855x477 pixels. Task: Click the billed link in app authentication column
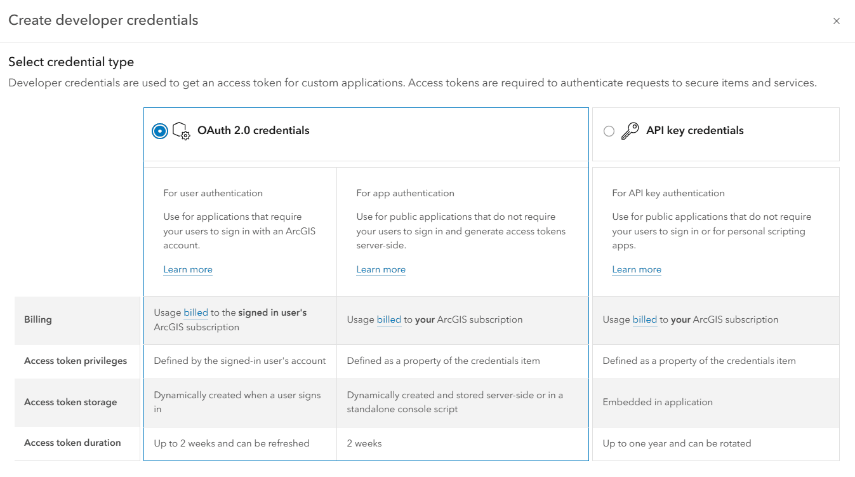[388, 319]
